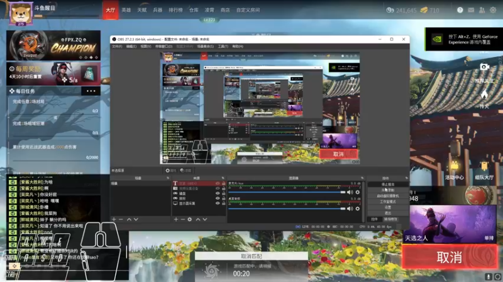Open game settings gear icon
The width and height of the screenshot is (503, 282).
(493, 10)
